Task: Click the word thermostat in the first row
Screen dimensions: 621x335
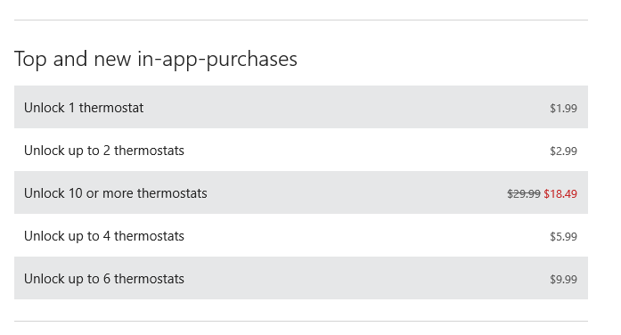Action: 111,108
